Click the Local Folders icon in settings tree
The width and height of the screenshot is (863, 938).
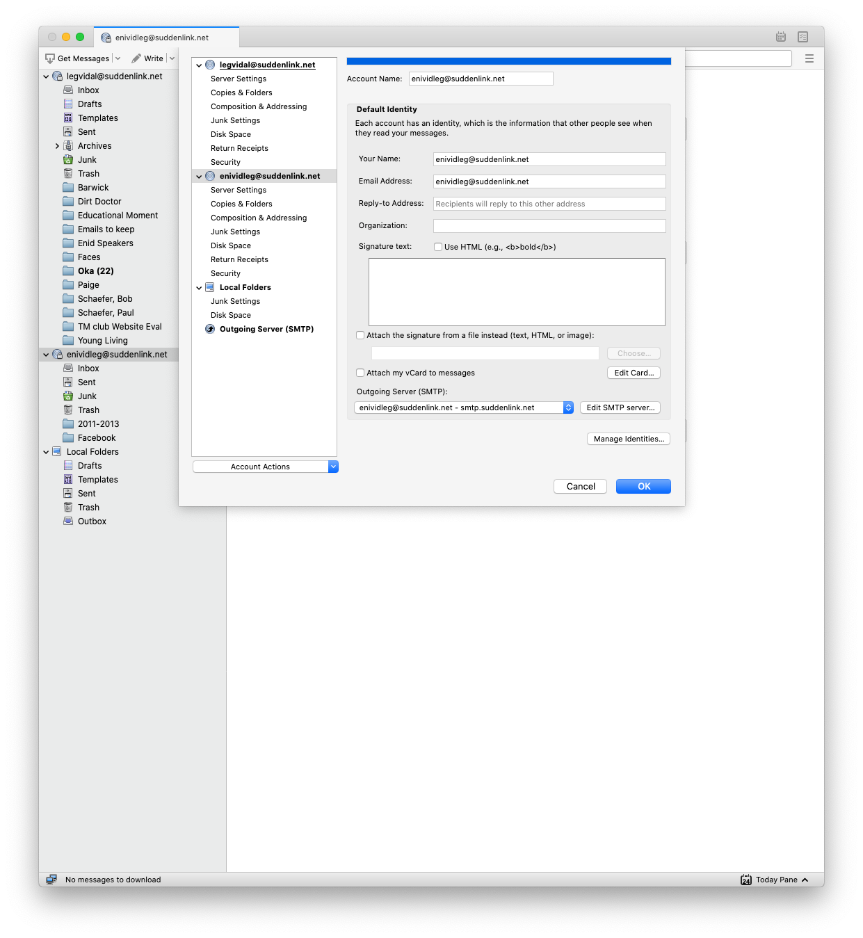tap(210, 287)
